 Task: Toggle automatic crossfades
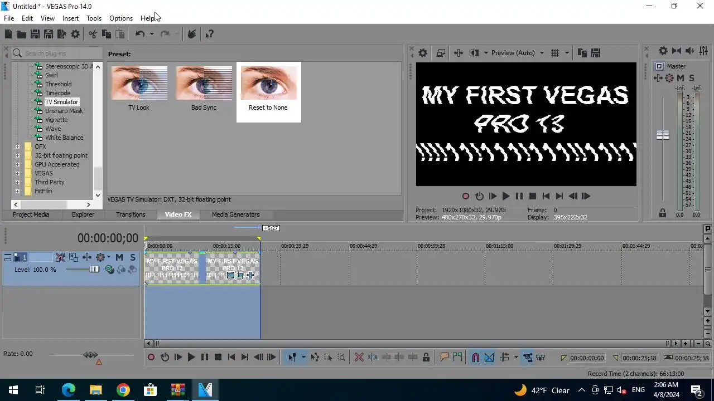[x=489, y=358]
